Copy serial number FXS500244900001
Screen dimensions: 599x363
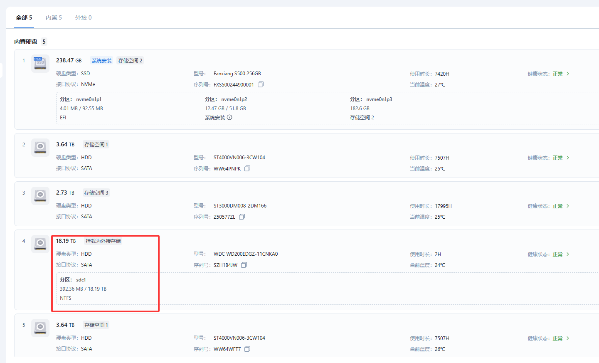(x=261, y=84)
